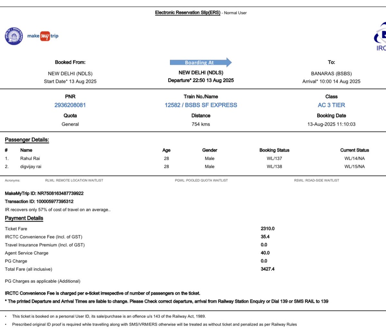Click PG Charges as applicable (Additional) note
Screen dimensions: 386x331
(42, 281)
